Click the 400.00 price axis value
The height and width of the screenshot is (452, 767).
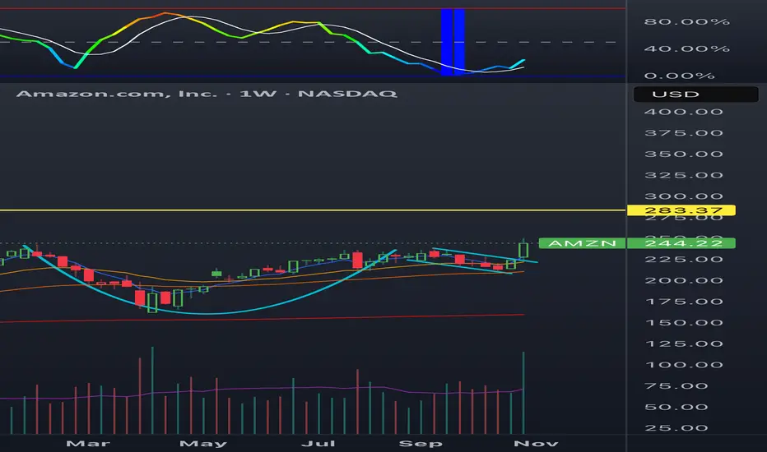pos(683,112)
